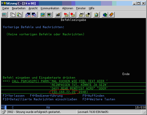Click into the command line after ===>
This screenshot has height=115, width=147.
(x=79, y=81)
